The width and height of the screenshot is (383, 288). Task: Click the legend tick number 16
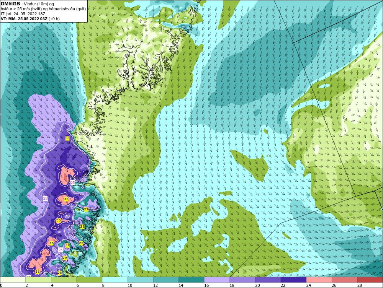[x=206, y=285]
